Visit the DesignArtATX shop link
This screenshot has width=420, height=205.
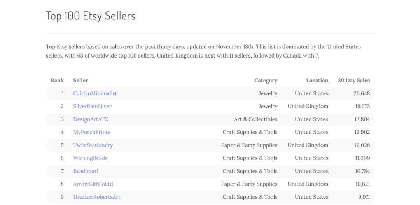click(91, 119)
